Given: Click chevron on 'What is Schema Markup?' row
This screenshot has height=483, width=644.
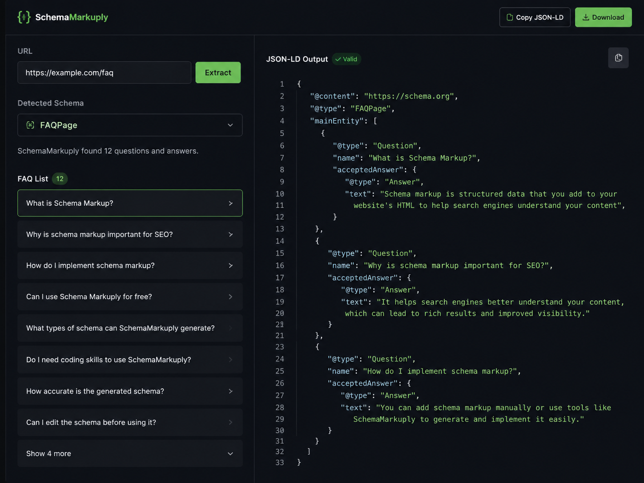Looking at the screenshot, I should click(230, 203).
